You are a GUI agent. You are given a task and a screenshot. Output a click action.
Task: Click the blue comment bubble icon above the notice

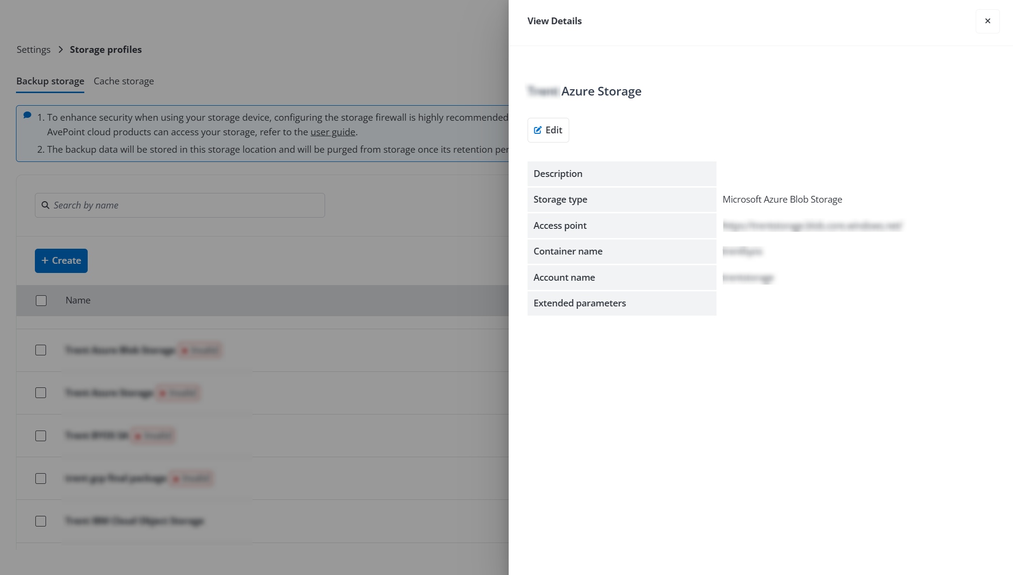(27, 115)
